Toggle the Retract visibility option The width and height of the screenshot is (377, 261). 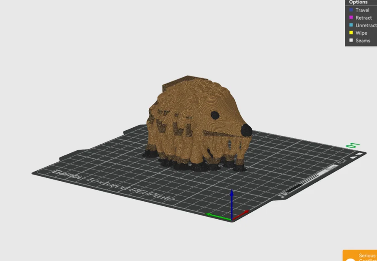363,18
